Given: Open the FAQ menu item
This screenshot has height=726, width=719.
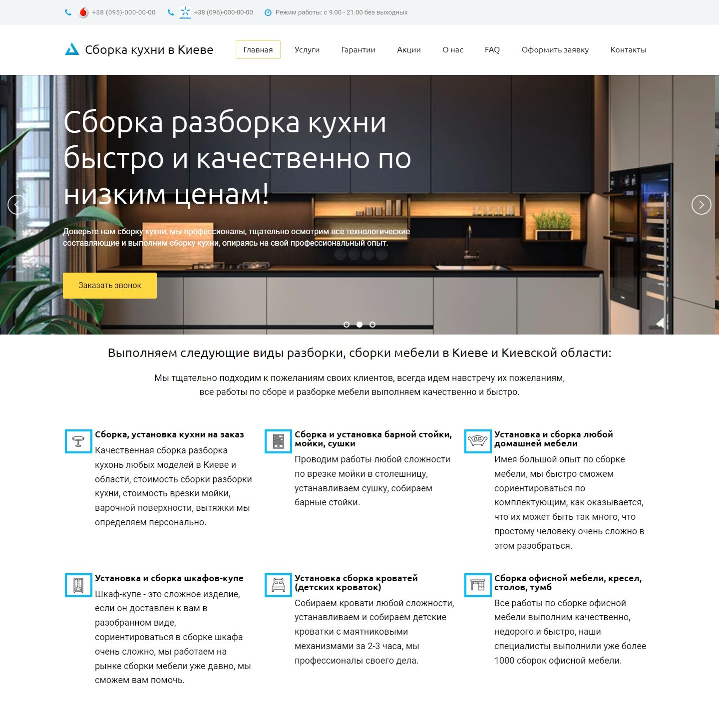Looking at the screenshot, I should 492,50.
